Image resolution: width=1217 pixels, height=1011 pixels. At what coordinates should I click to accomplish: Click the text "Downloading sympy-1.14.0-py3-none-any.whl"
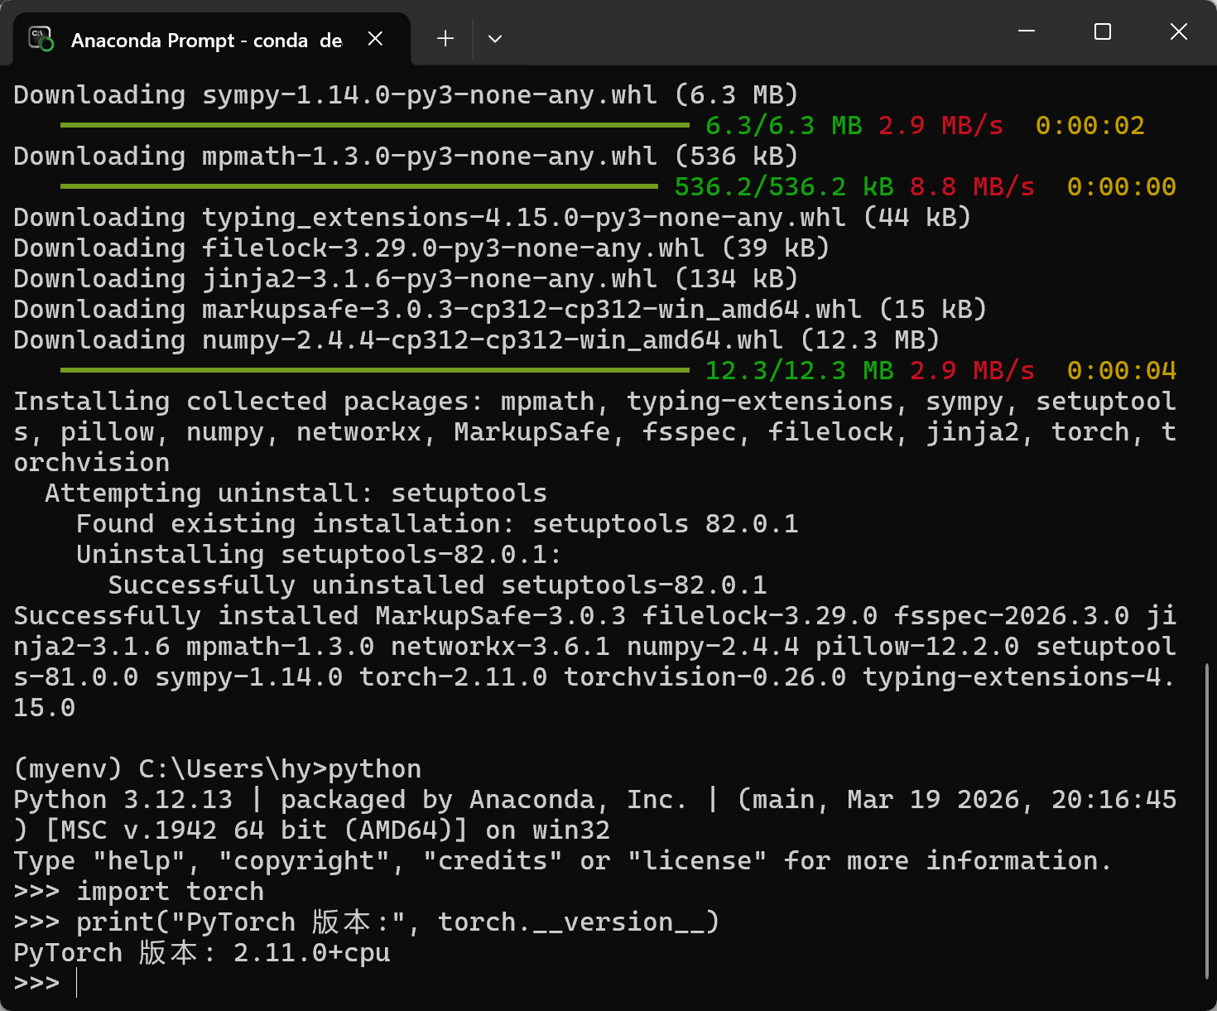coord(335,95)
